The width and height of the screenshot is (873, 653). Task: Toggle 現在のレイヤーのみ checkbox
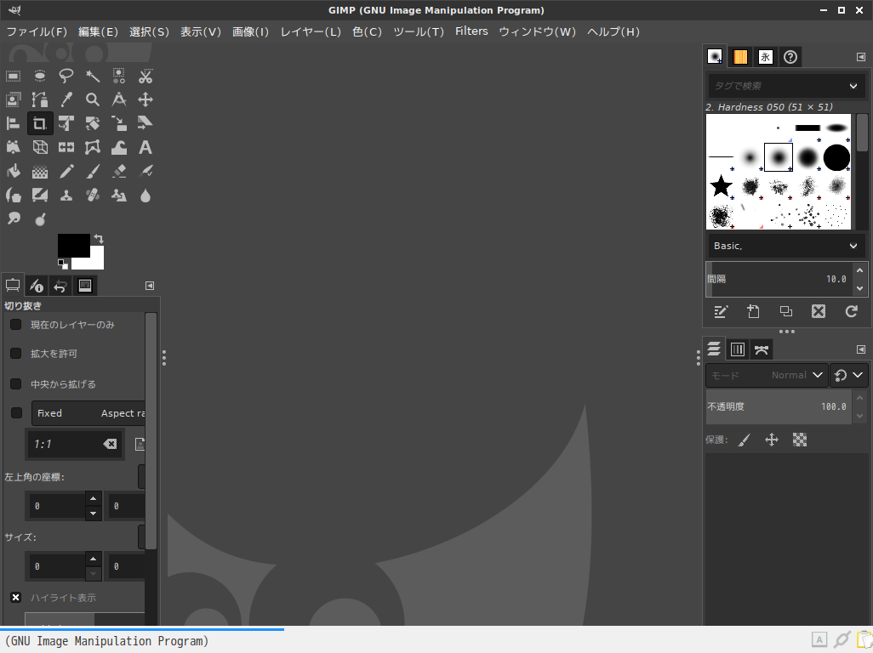point(15,324)
